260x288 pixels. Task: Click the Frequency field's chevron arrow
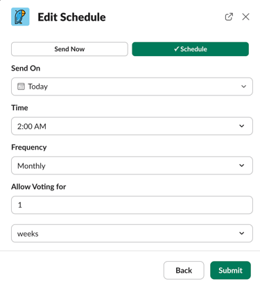pos(242,165)
